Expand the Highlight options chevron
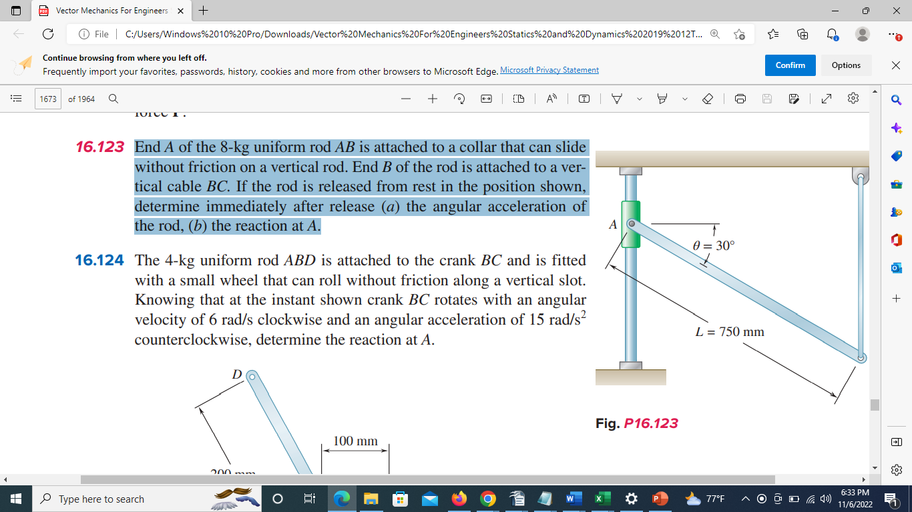Screen dimensions: 912x512 click(685, 98)
